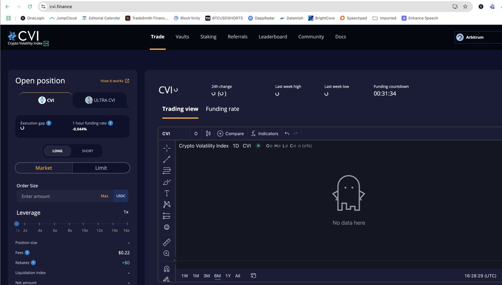Open the Fibonacci retracement tools
Viewport: 502px width, 285px height.
click(x=166, y=171)
